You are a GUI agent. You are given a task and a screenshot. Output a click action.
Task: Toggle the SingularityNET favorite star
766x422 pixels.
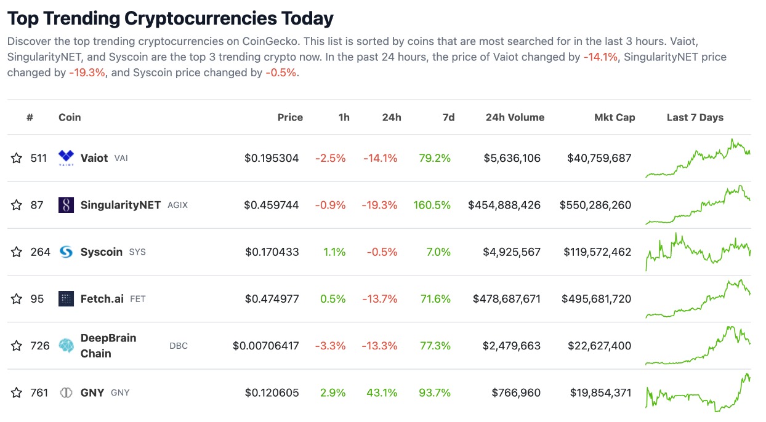[x=17, y=205]
